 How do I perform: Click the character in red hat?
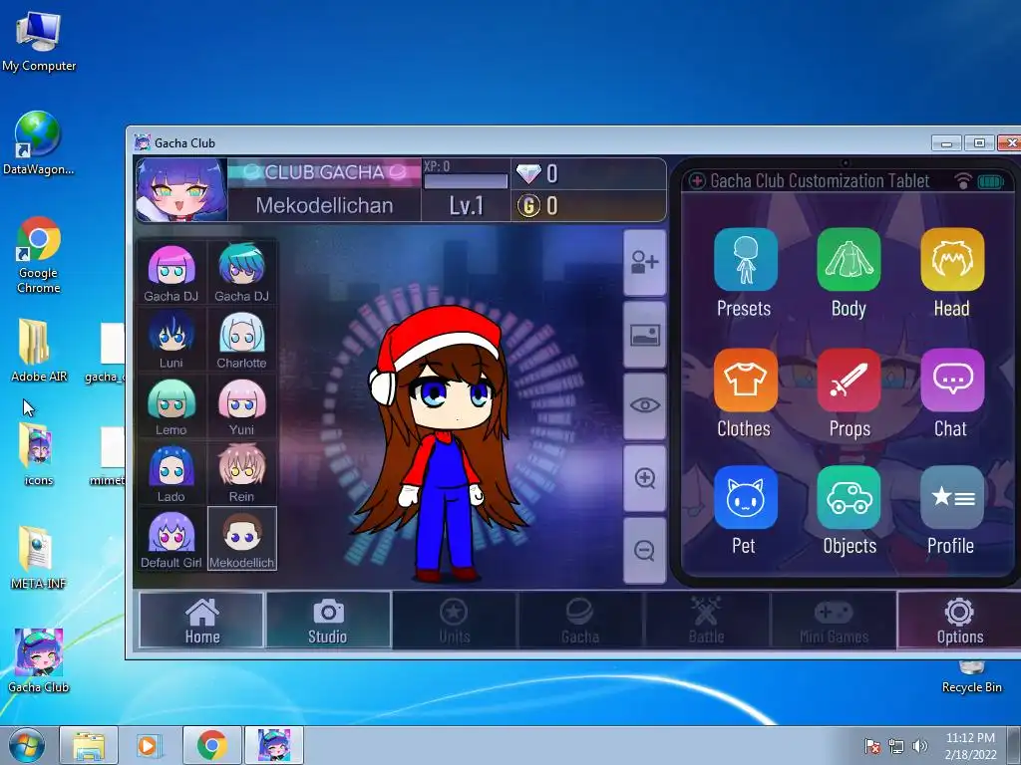point(442,443)
